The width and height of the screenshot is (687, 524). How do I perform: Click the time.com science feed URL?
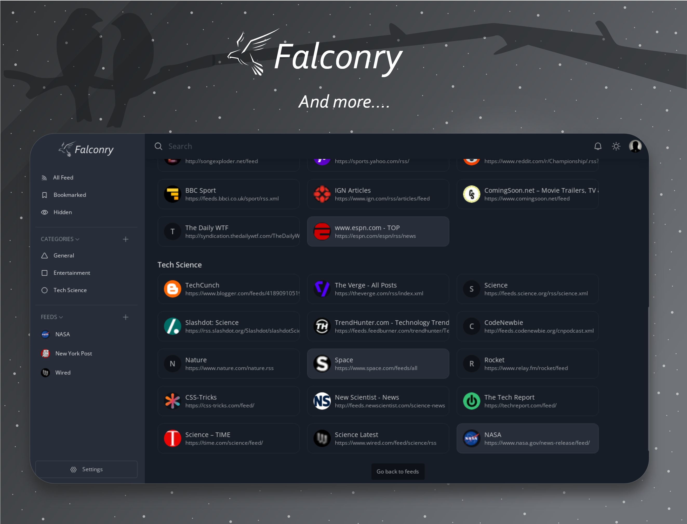pos(224,443)
